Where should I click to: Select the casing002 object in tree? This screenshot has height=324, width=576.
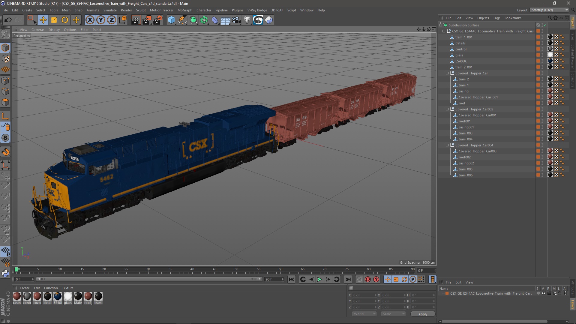point(466,163)
